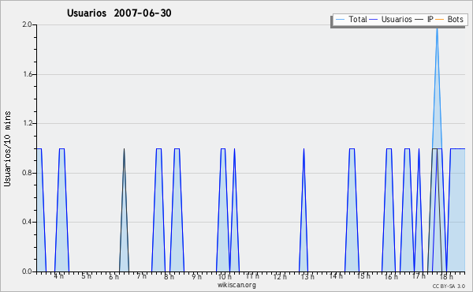Image resolution: width=473 pixels, height=292 pixels.
Task: Click the y-axis label 'Usuarios/10 mins'
Action: 7,148
